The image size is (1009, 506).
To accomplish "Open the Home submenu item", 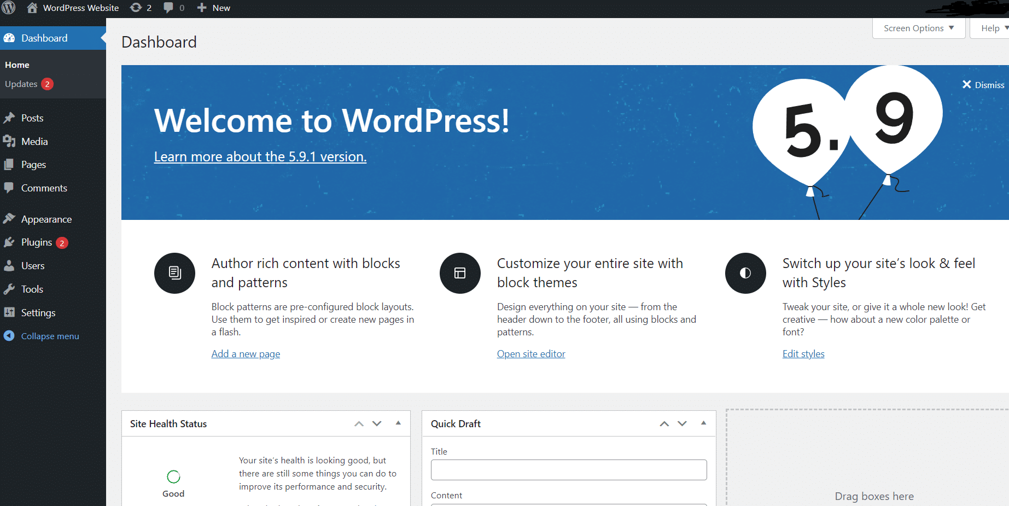I will click(x=17, y=65).
